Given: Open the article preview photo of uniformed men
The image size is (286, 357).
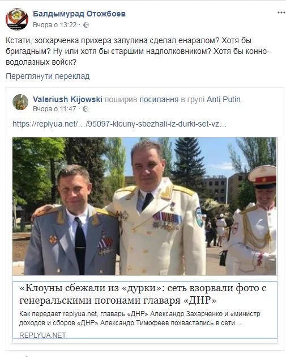Looking at the screenshot, I should click(144, 206).
